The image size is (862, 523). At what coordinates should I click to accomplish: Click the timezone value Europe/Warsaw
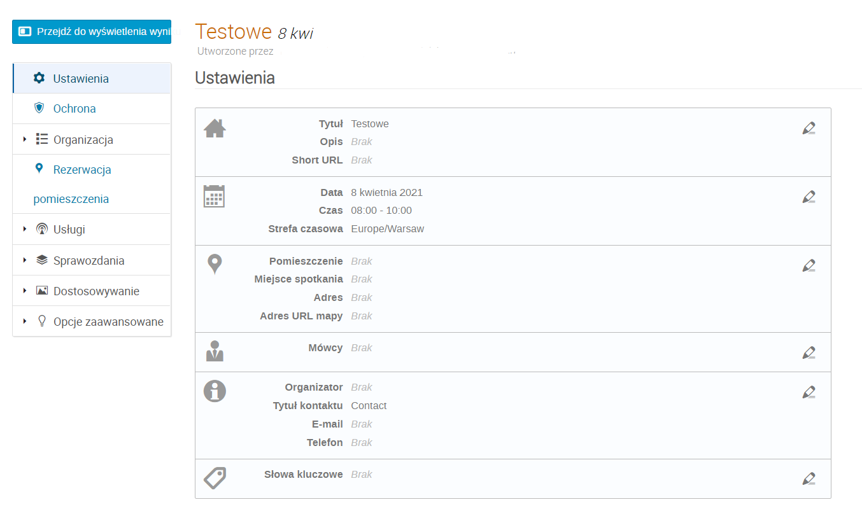(387, 228)
